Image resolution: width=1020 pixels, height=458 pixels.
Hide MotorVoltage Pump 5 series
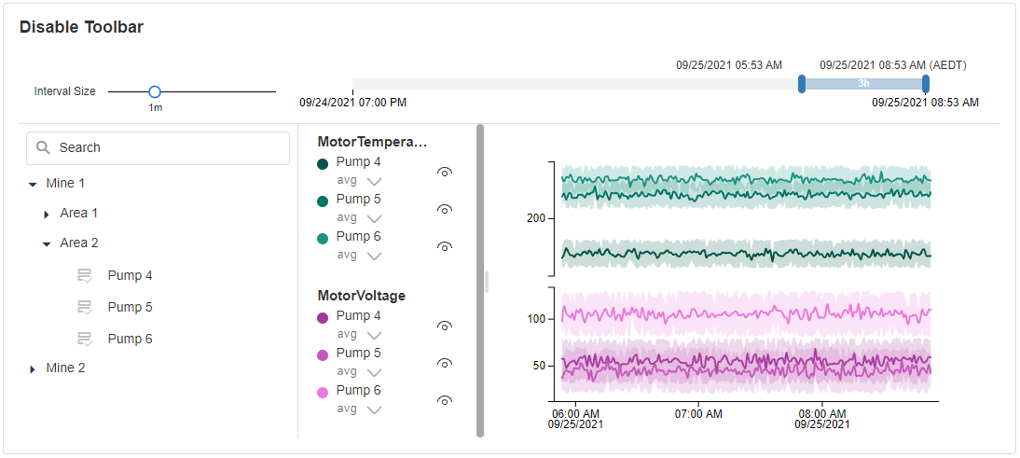(x=445, y=363)
